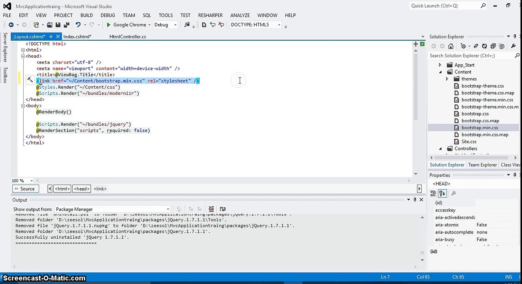Open the TOOLS menu

tap(166, 15)
